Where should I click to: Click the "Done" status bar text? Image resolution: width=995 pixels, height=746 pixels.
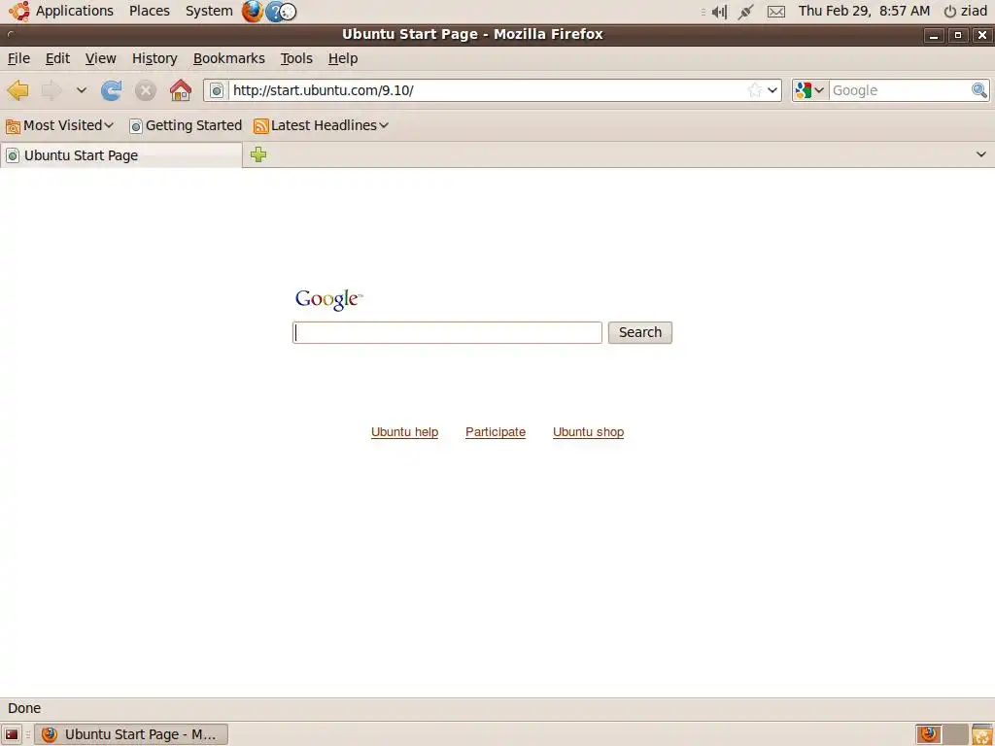point(24,708)
